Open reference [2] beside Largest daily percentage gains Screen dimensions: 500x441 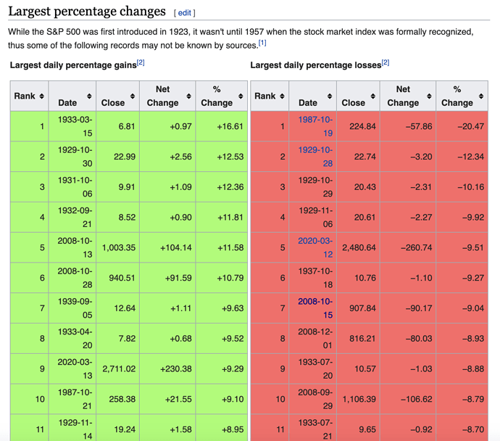pyautogui.click(x=141, y=62)
